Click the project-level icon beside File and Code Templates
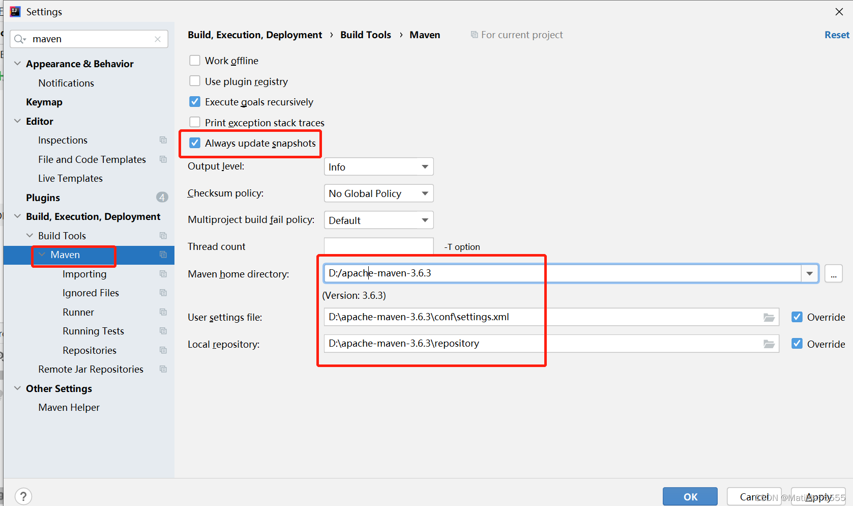The height and width of the screenshot is (506, 853). tap(163, 159)
